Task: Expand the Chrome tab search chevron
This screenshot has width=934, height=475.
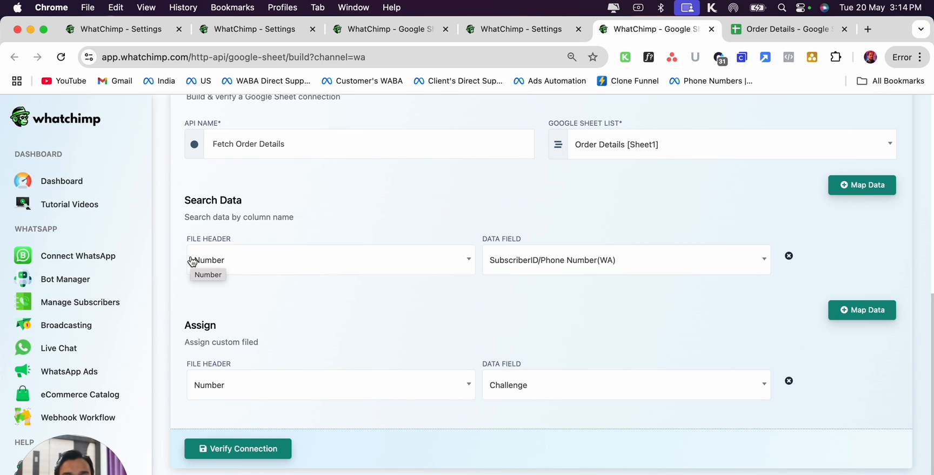Action: [921, 29]
